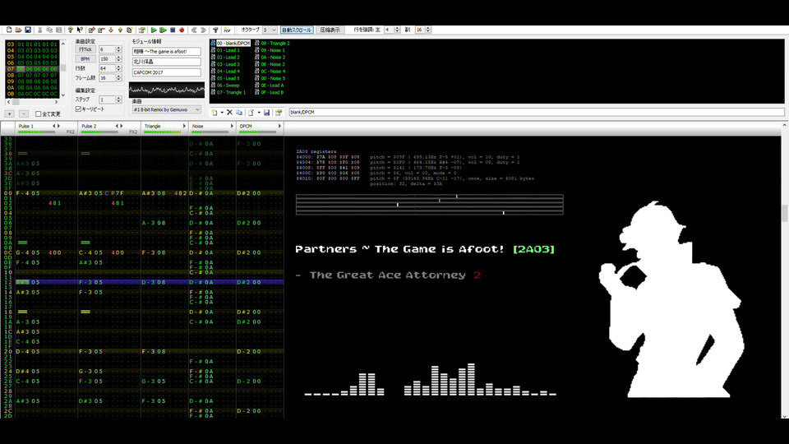Image resolution: width=789 pixels, height=444 pixels.
Task: Increase the secondary row highlight value 16
Action: pos(428,28)
